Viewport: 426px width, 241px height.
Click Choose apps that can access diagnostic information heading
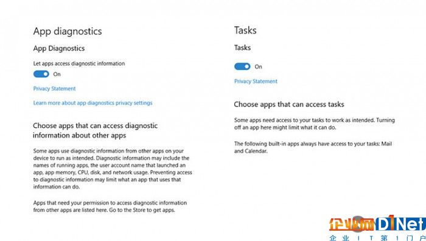96,130
